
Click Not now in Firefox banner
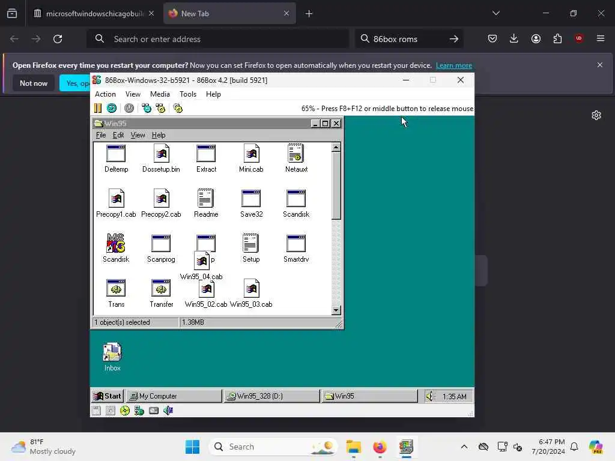(x=34, y=83)
